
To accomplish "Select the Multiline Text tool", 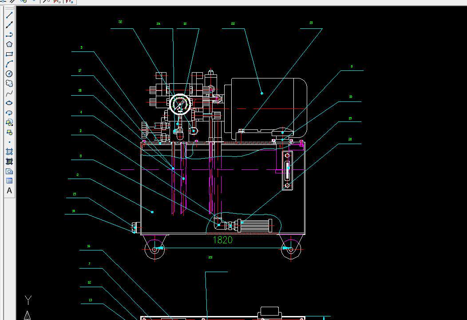I will tap(9, 191).
